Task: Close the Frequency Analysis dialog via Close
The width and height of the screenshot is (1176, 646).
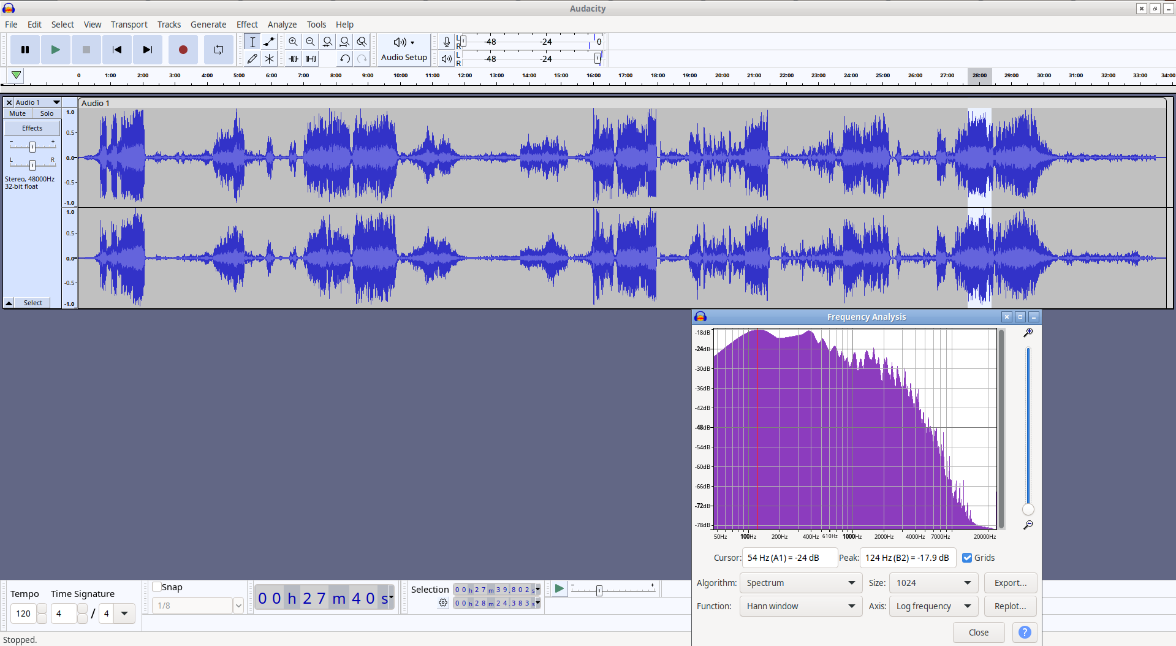Action: click(979, 633)
